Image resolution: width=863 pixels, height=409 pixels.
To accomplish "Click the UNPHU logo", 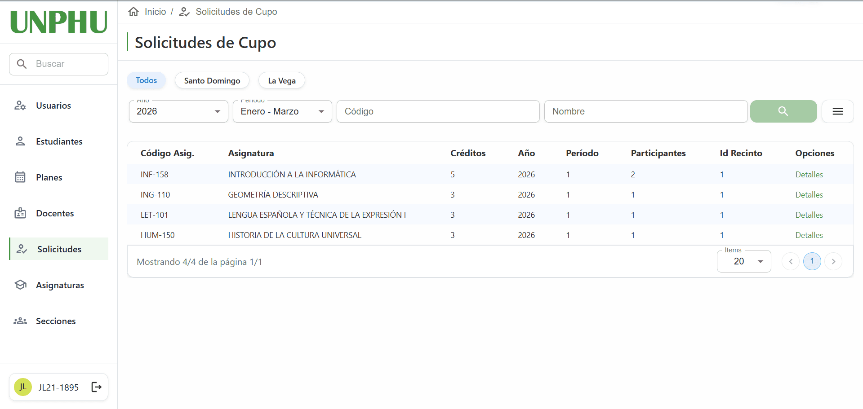I will tap(59, 22).
